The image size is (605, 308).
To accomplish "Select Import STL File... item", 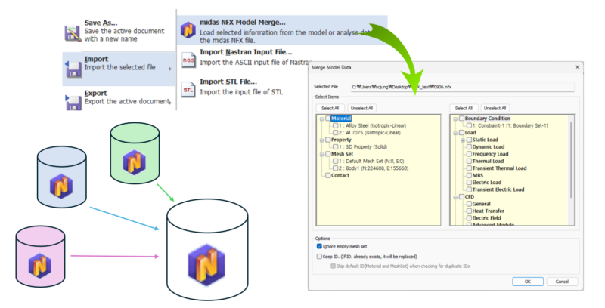I will coord(231,87).
